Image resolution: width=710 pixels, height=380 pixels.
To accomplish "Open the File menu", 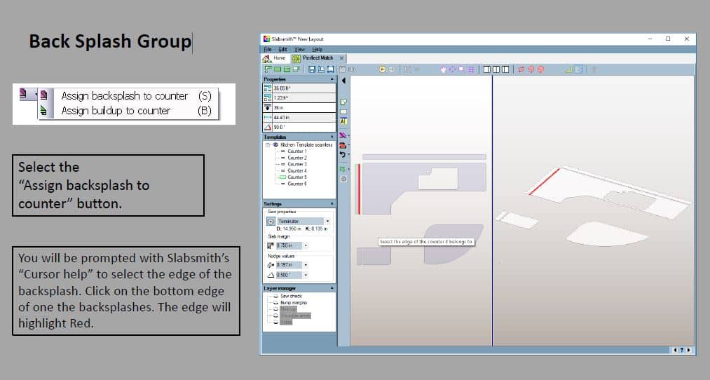I will pos(267,49).
